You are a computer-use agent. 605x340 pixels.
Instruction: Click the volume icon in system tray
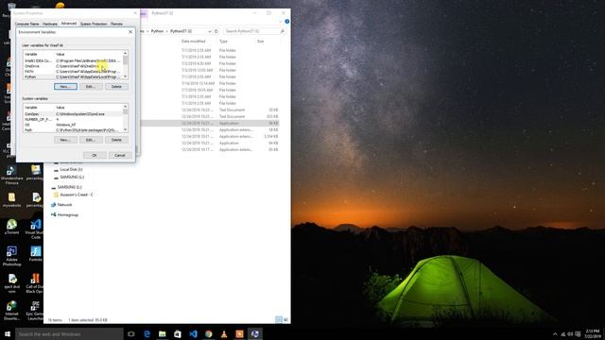(x=570, y=334)
